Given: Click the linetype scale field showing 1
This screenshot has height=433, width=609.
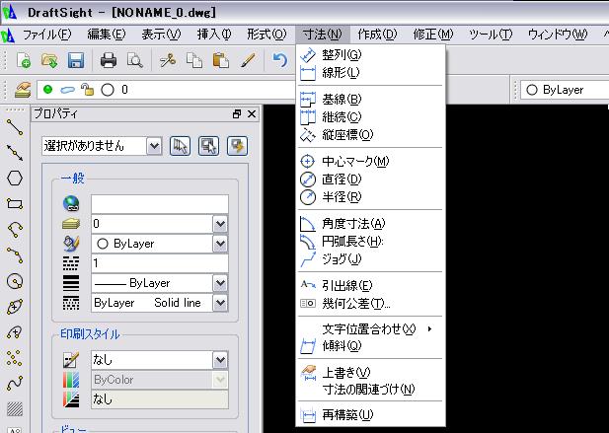Looking at the screenshot, I should 160,263.
